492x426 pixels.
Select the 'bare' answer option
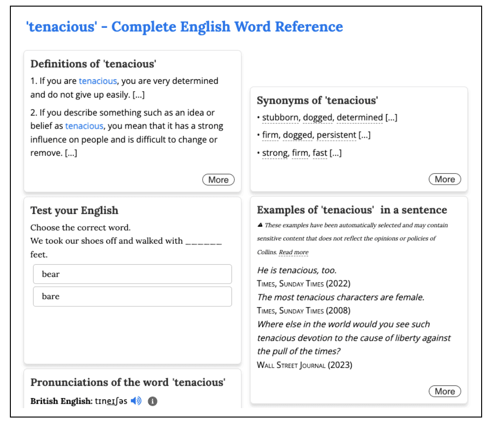point(132,296)
